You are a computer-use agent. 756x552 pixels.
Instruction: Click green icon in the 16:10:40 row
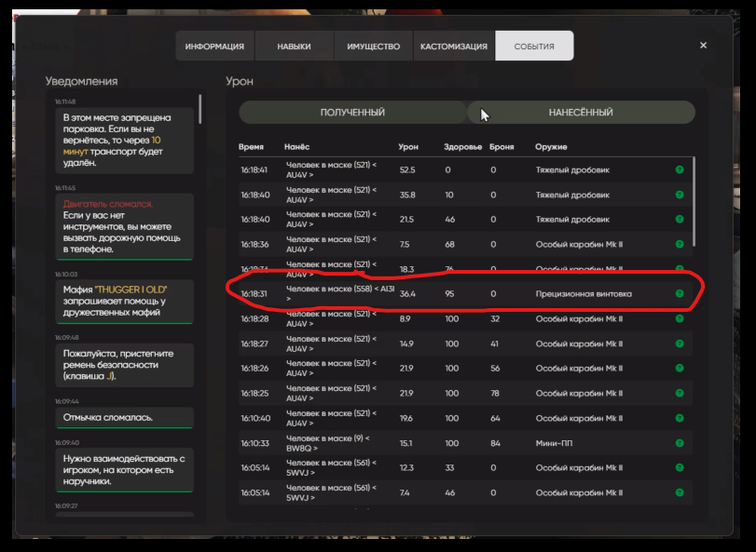click(x=680, y=418)
